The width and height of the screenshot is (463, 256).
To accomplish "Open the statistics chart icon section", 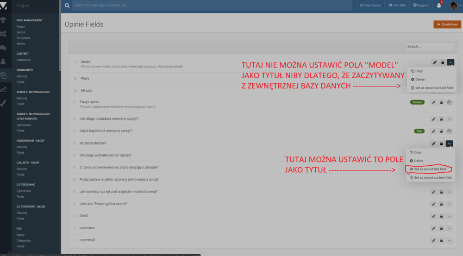I will tap(3, 89).
